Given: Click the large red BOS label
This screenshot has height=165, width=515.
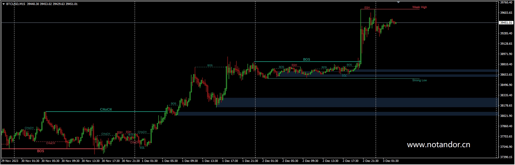Looking at the screenshot, I should pyautogui.click(x=40, y=151).
